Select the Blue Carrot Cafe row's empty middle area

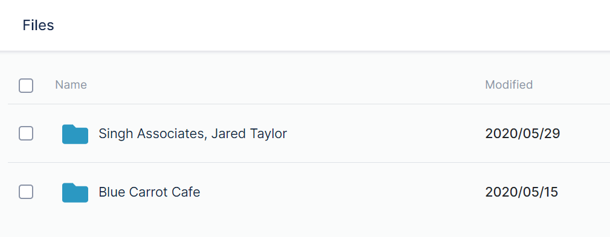tap(342, 192)
